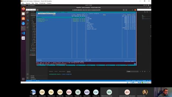Screen dimensions: 172x97
Task: Select the ДН participant avatar
Action: (127, 92)
